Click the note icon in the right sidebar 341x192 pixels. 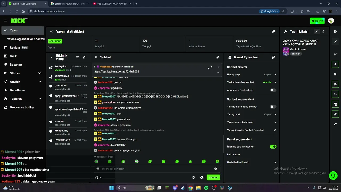[335, 74]
